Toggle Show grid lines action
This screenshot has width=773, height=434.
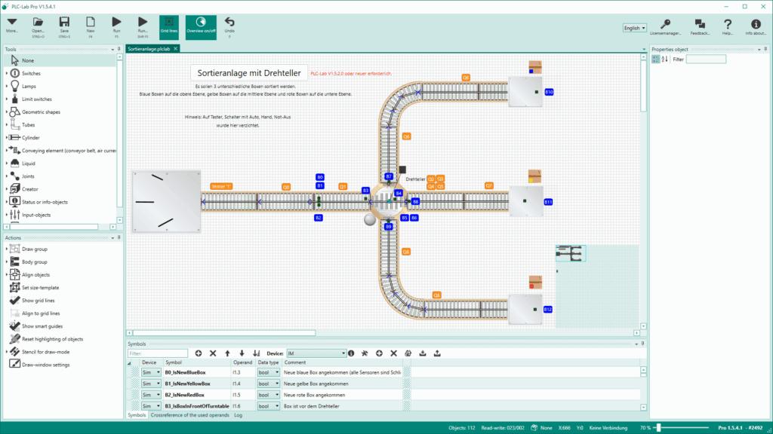click(38, 301)
